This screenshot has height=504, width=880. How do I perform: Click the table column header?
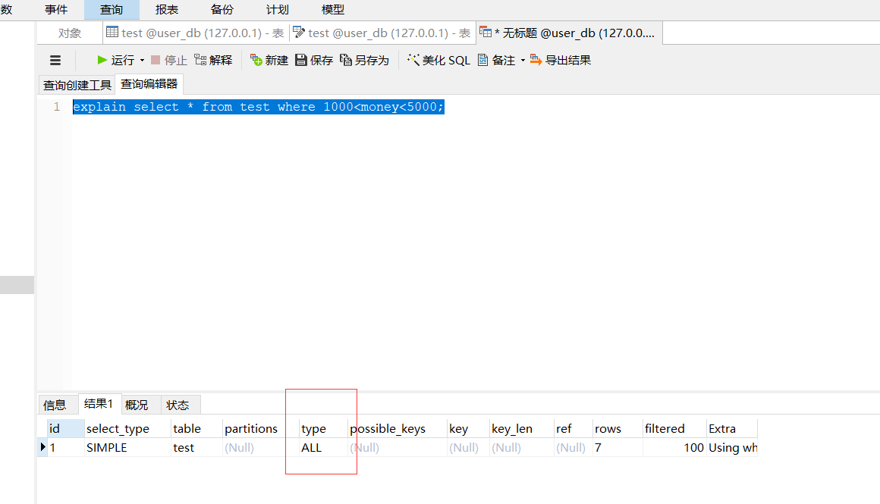point(196,428)
